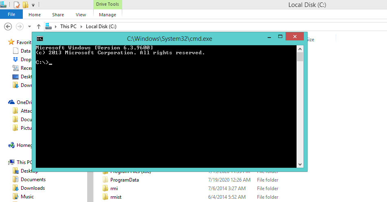Switch to the View ribbon tab
This screenshot has height=202, width=387.
pos(81,15)
